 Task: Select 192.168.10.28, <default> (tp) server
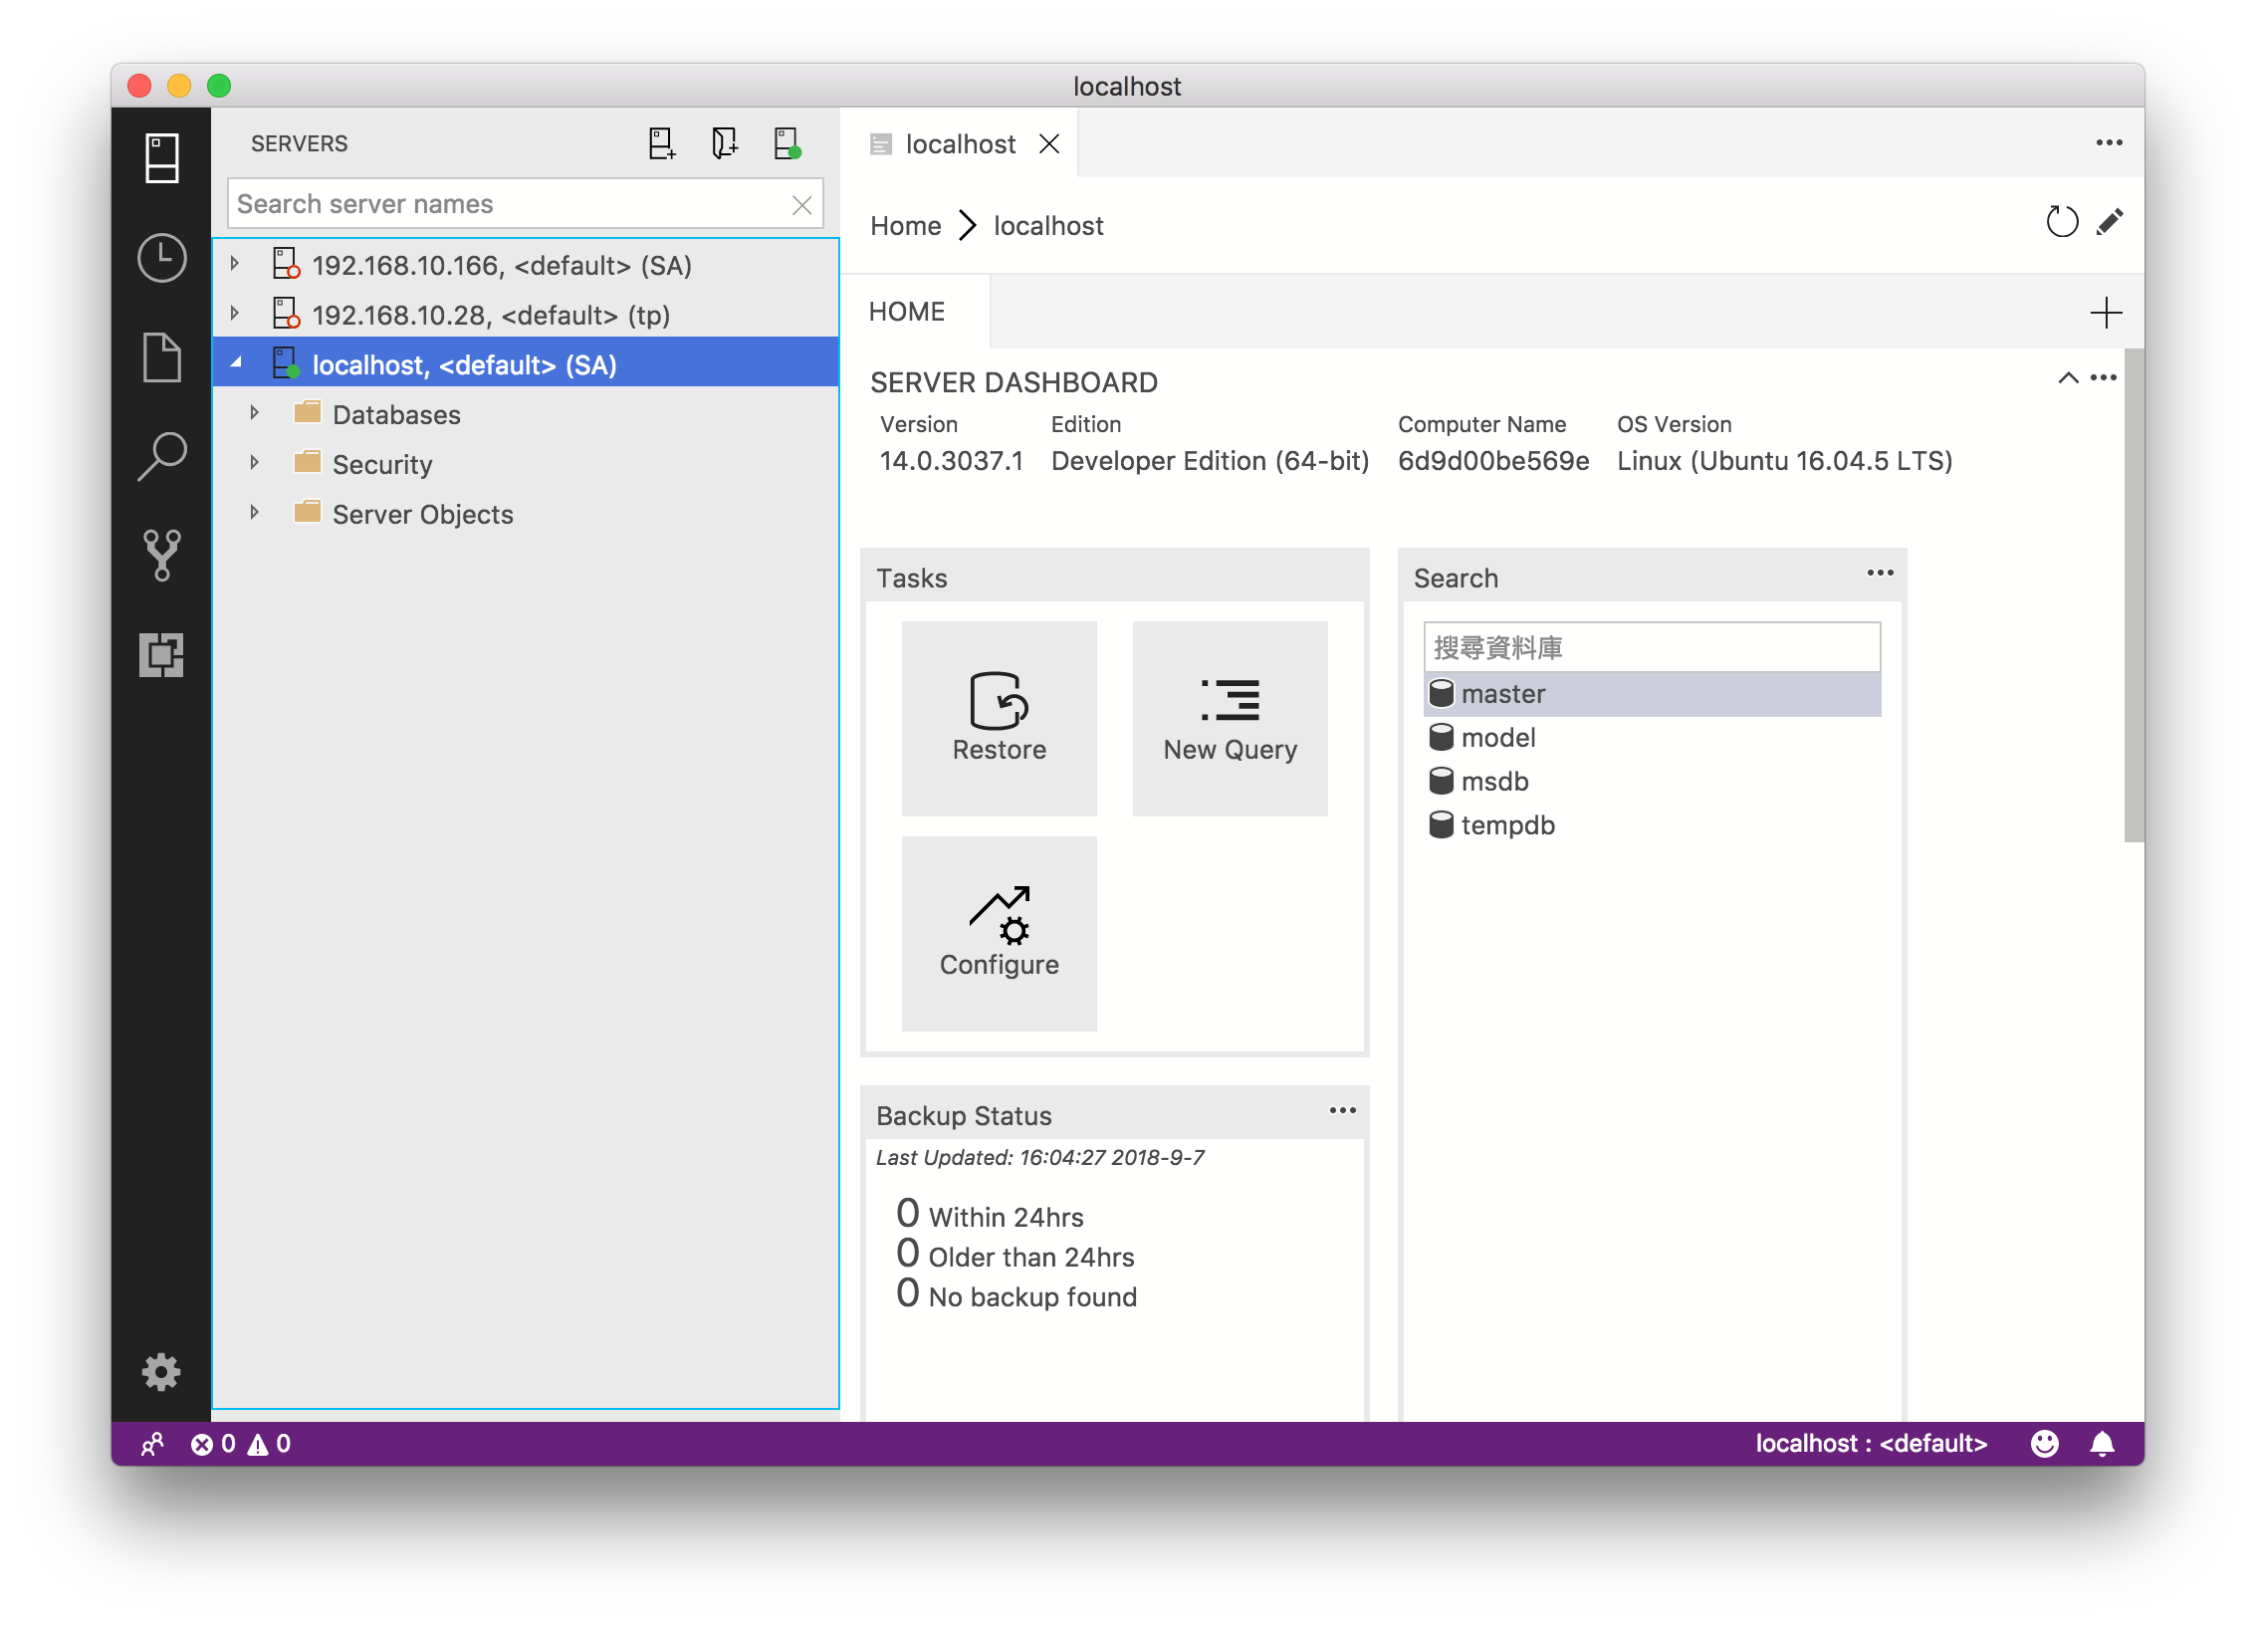coord(526,315)
